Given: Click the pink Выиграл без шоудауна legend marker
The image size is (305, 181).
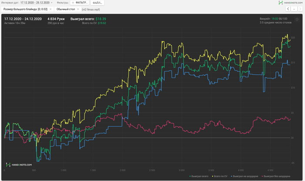Looking at the screenshot, I should pyautogui.click(x=263, y=176).
